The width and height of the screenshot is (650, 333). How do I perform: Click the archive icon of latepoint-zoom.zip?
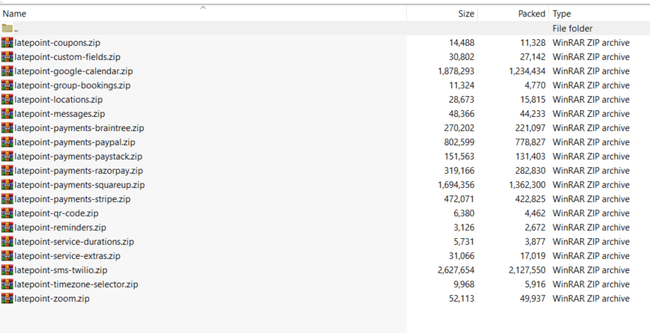[7, 298]
